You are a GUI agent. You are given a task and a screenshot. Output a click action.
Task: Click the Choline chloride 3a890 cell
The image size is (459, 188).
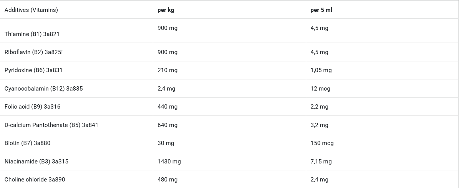35,180
